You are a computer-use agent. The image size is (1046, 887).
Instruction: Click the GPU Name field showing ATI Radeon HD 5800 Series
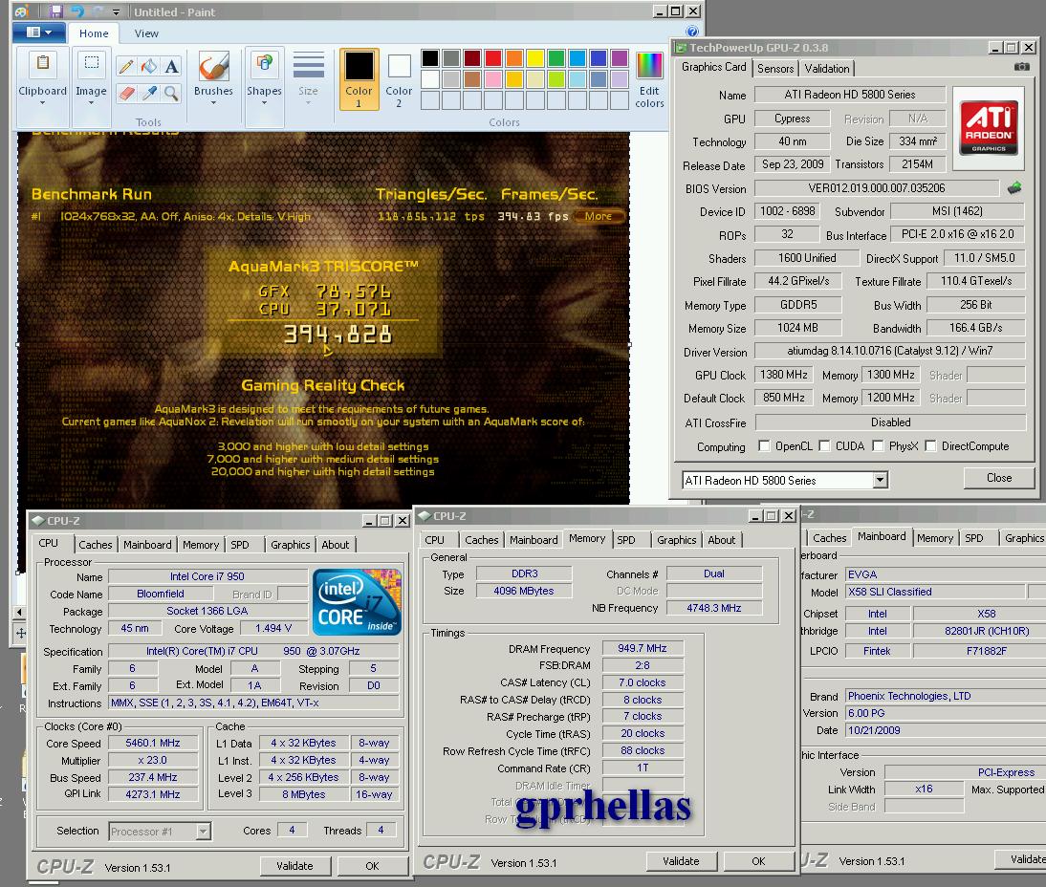pos(849,95)
